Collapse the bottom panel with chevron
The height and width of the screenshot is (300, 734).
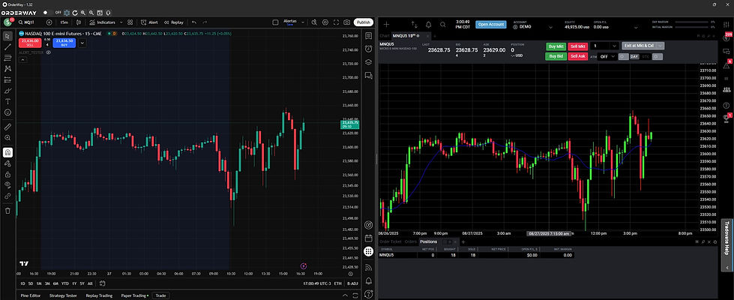(346, 295)
